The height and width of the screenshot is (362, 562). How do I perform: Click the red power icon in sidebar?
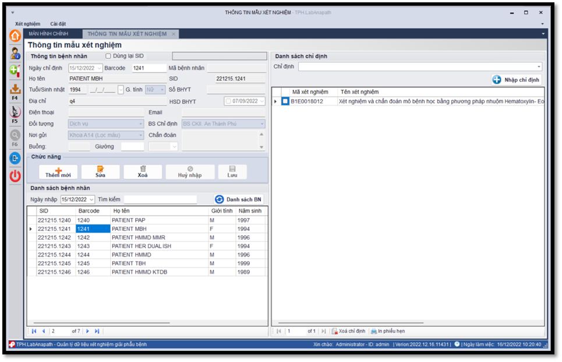[x=15, y=176]
